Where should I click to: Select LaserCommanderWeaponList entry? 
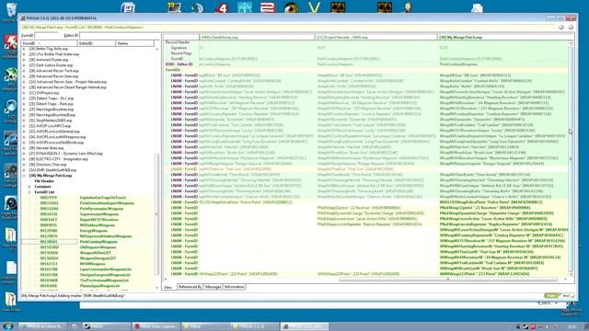point(106,269)
